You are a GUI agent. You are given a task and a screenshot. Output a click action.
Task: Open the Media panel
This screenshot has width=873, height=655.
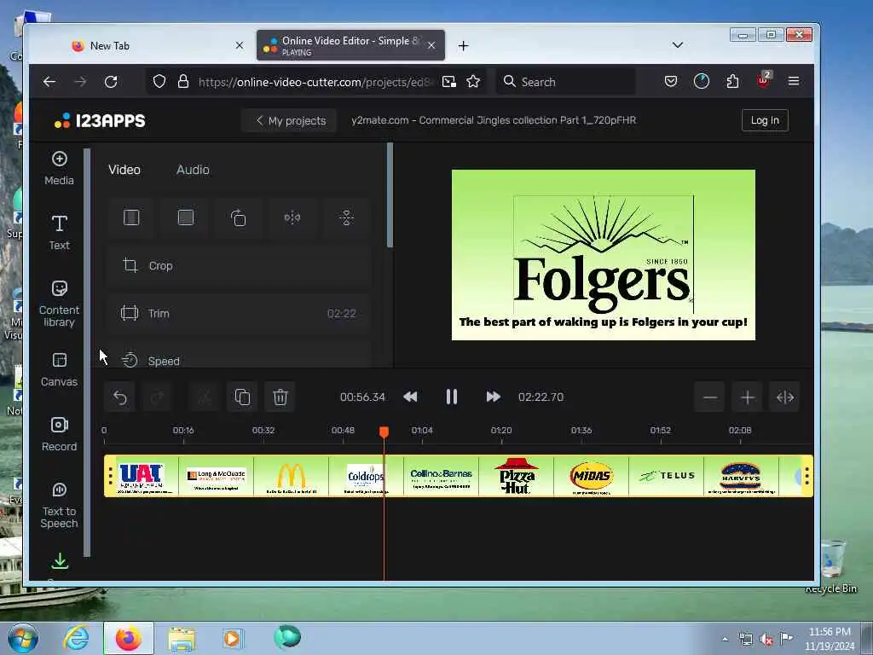point(59,168)
